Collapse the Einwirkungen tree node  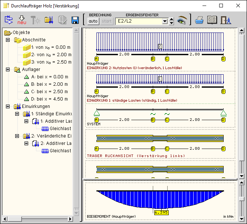pyautogui.click(x=8, y=106)
